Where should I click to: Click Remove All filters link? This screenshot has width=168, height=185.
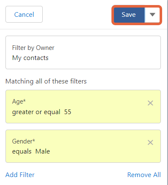point(144,175)
